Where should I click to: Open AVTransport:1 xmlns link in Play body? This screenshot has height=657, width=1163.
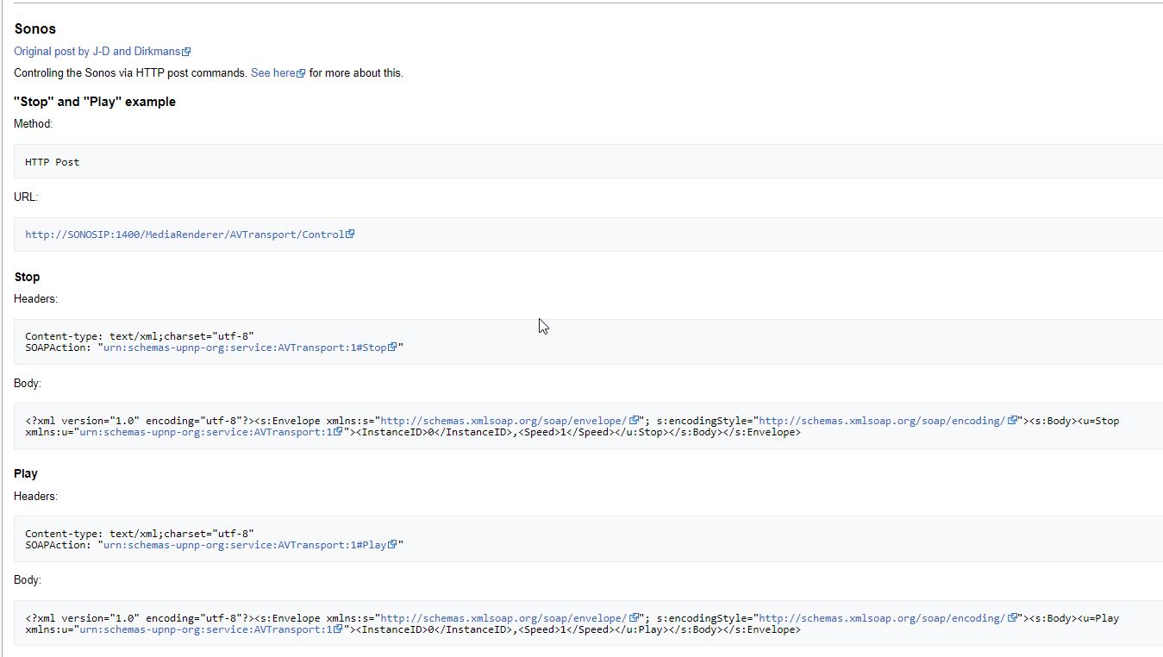coord(206,630)
